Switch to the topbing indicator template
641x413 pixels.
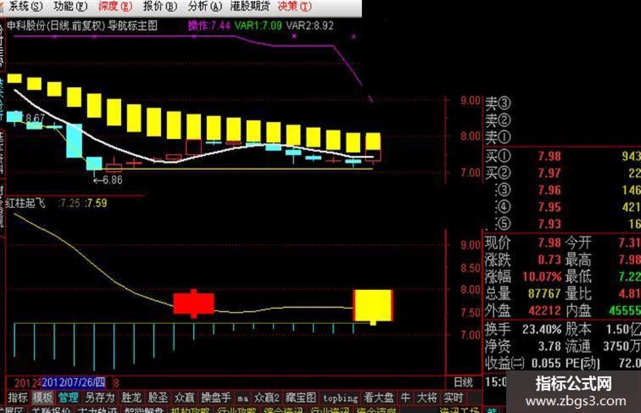[340, 398]
